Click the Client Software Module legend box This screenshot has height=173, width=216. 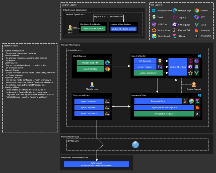coord(93,29)
